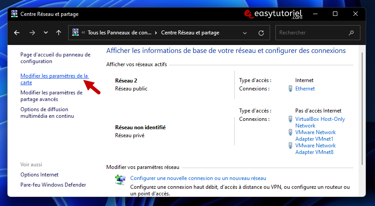Click the 'Réseau 2' network name

(126, 81)
